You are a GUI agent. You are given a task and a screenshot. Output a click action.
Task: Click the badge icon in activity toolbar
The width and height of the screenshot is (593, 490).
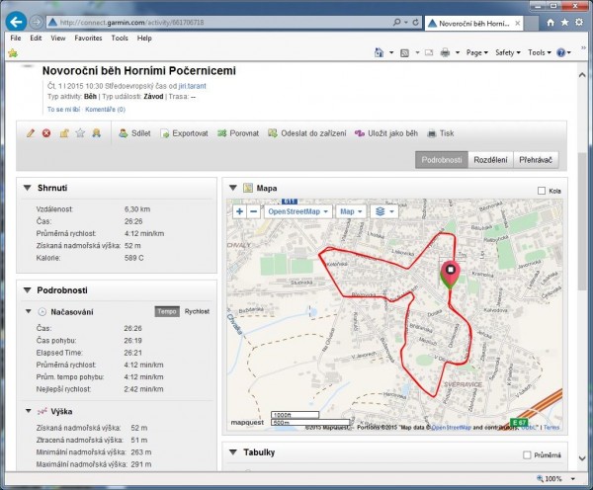(97, 133)
